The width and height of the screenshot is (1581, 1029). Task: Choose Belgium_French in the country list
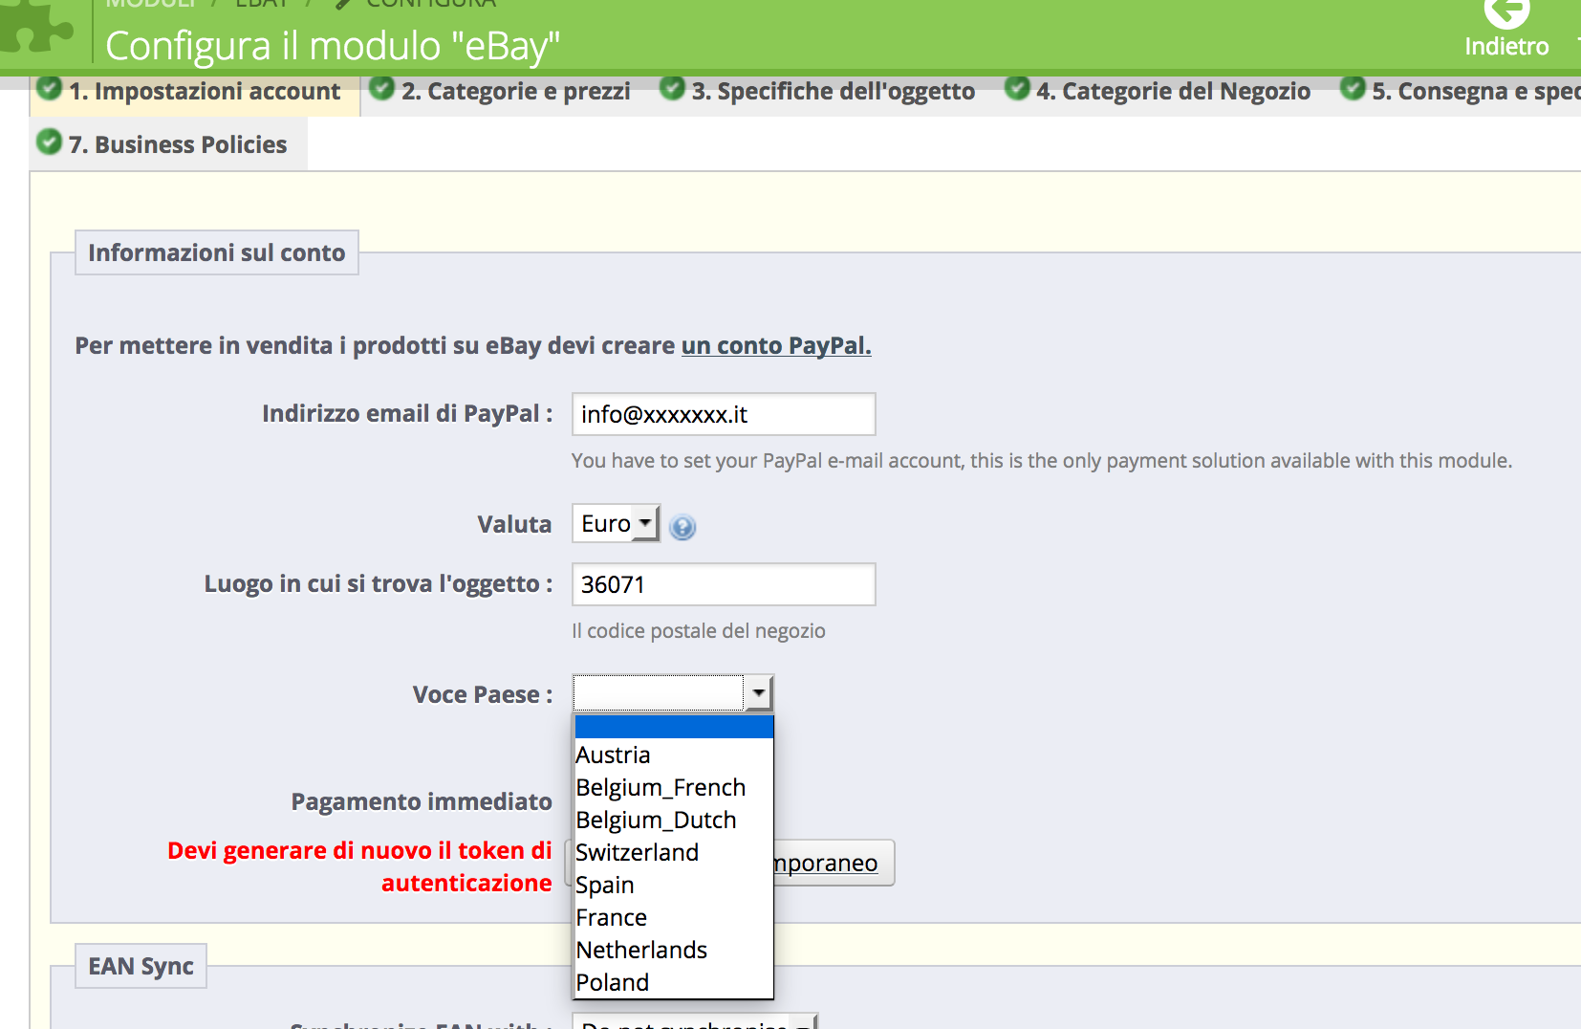coord(674,787)
